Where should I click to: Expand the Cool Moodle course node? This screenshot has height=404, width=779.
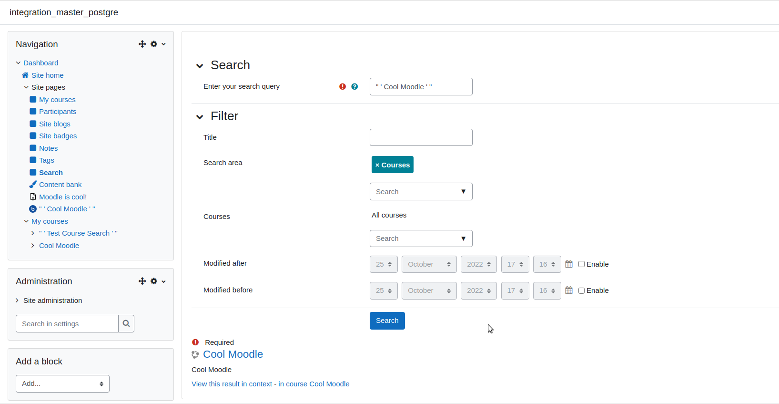coord(32,245)
